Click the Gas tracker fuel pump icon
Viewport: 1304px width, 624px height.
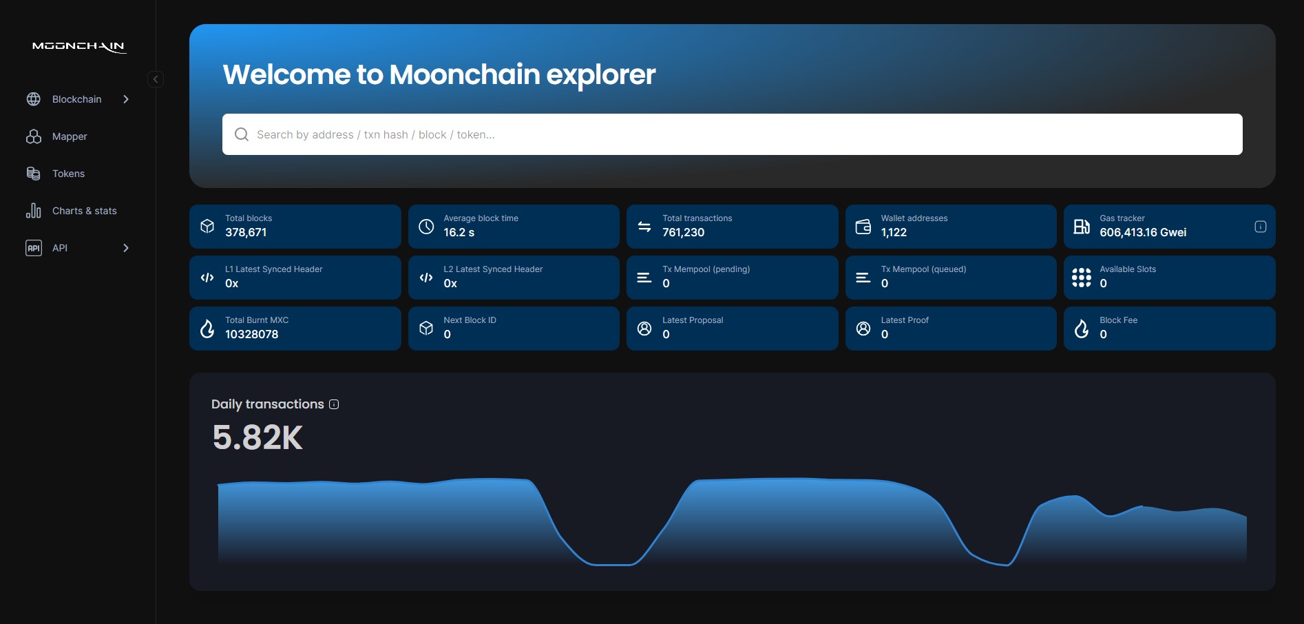pyautogui.click(x=1082, y=226)
